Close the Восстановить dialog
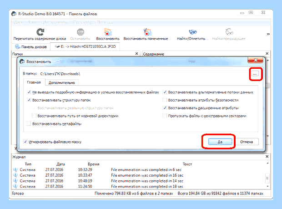Viewport: 282px width, 209px height. point(255,60)
